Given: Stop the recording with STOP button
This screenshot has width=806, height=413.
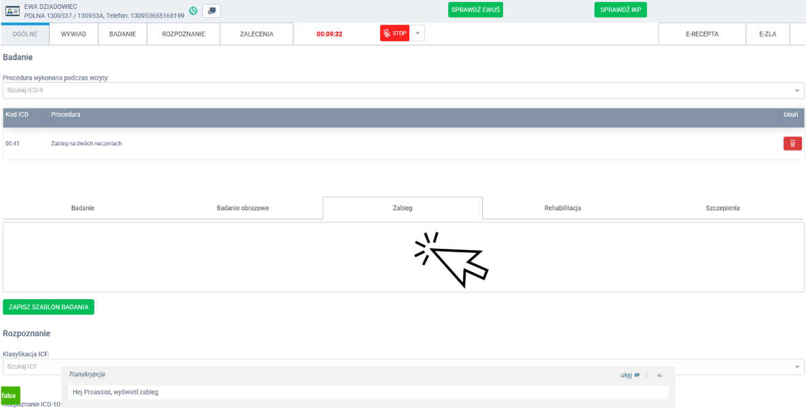Looking at the screenshot, I should coord(395,33).
